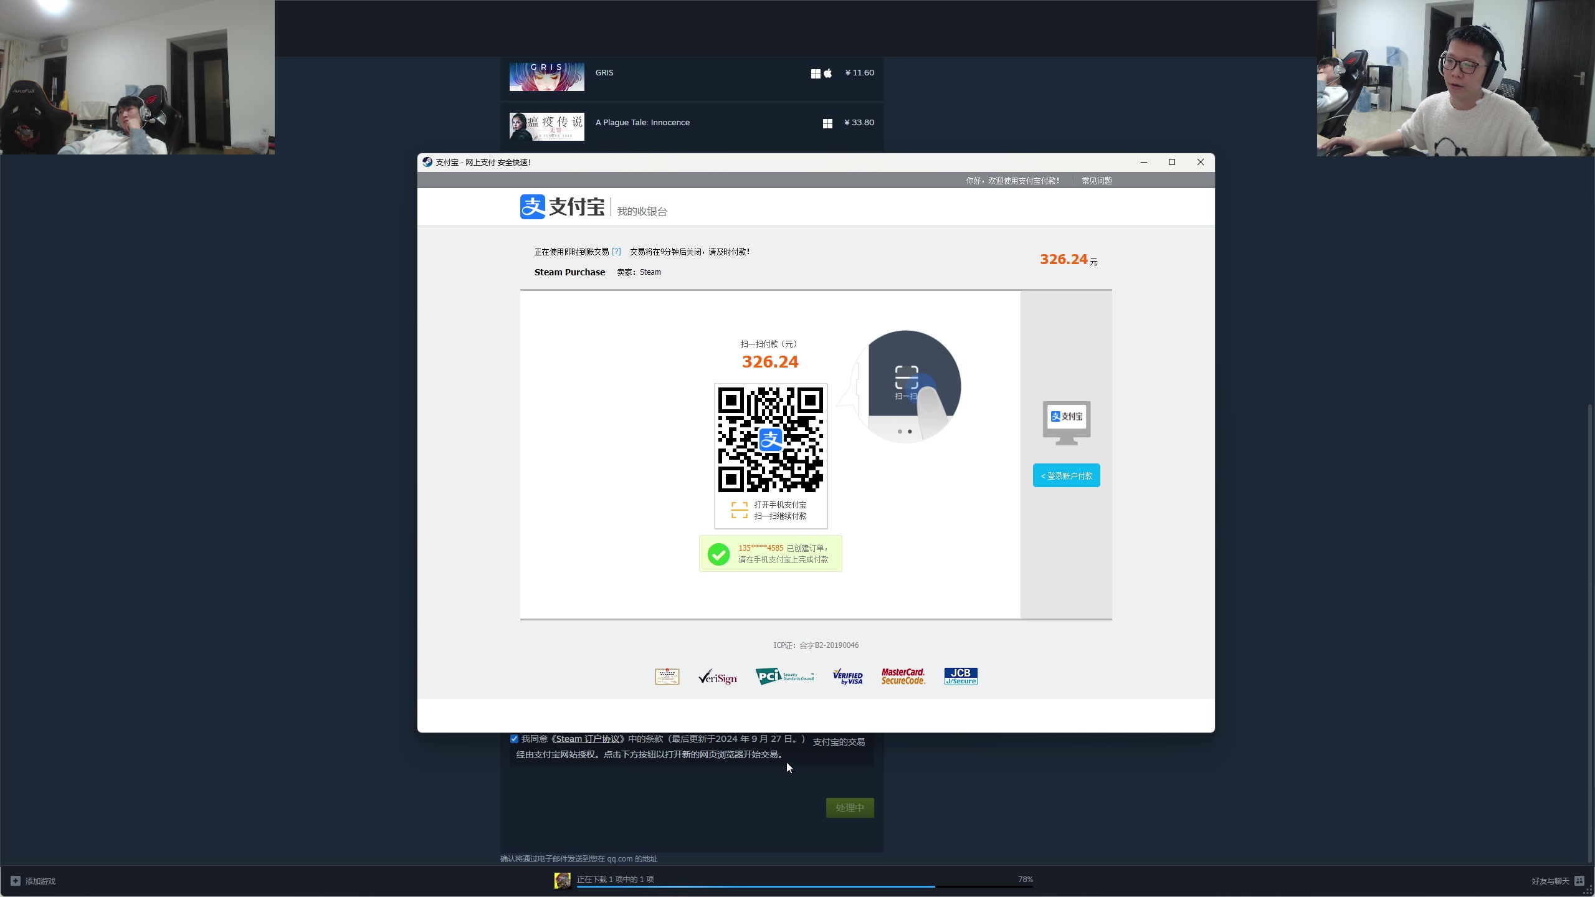
Task: Maximize the Alipay payment window
Action: pos(1172,162)
